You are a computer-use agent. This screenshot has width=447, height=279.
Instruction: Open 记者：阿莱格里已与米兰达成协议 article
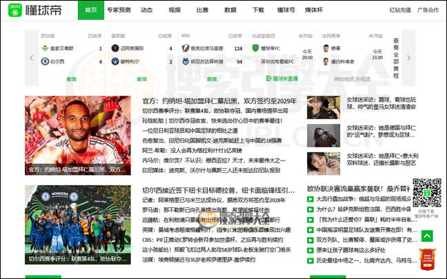coord(214,200)
